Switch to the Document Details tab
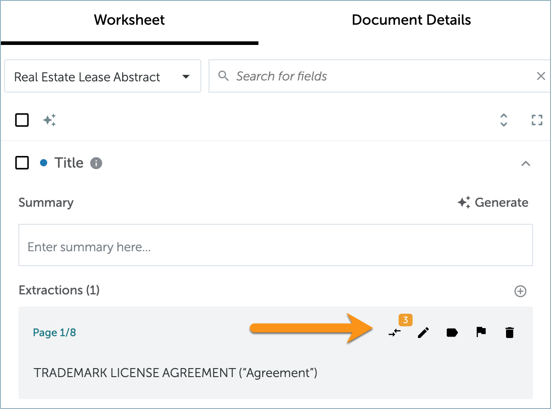Viewport: 551px width, 409px height. pos(411,20)
